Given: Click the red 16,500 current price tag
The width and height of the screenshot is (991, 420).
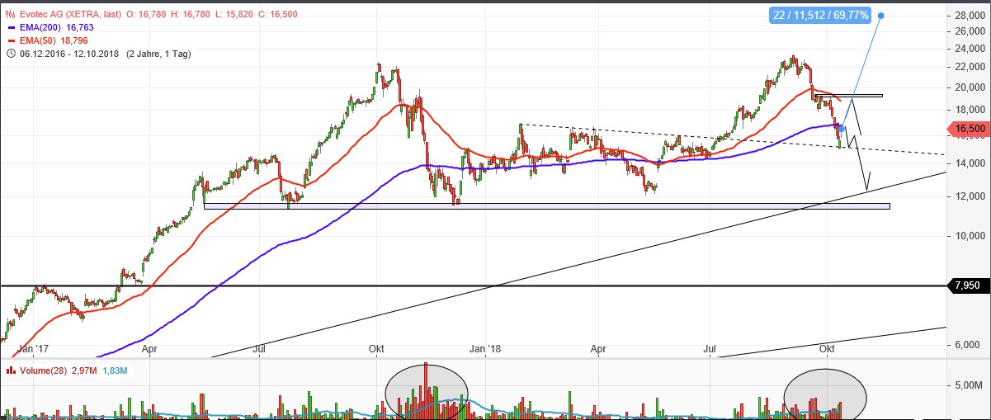Looking at the screenshot, I should coord(970,129).
